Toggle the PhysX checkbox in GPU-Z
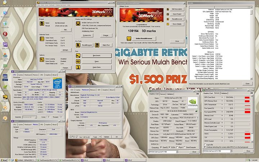This screenshot has height=162, width=259. 177,147
